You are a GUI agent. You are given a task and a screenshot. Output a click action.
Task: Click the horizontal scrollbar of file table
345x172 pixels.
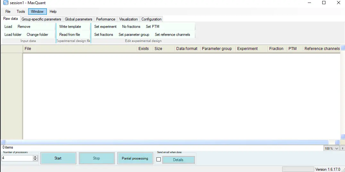pos(167,142)
